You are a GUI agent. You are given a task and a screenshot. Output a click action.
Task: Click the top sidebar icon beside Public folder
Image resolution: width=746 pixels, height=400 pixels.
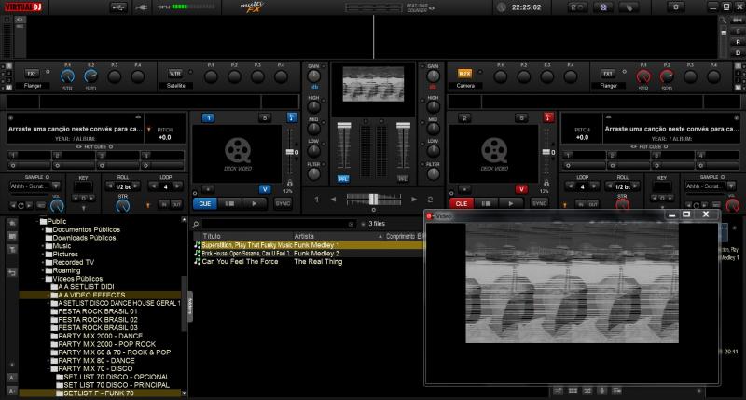(12, 223)
